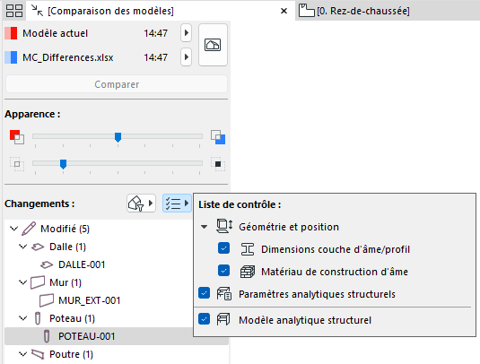Click the structural analytical model icon

[223, 320]
